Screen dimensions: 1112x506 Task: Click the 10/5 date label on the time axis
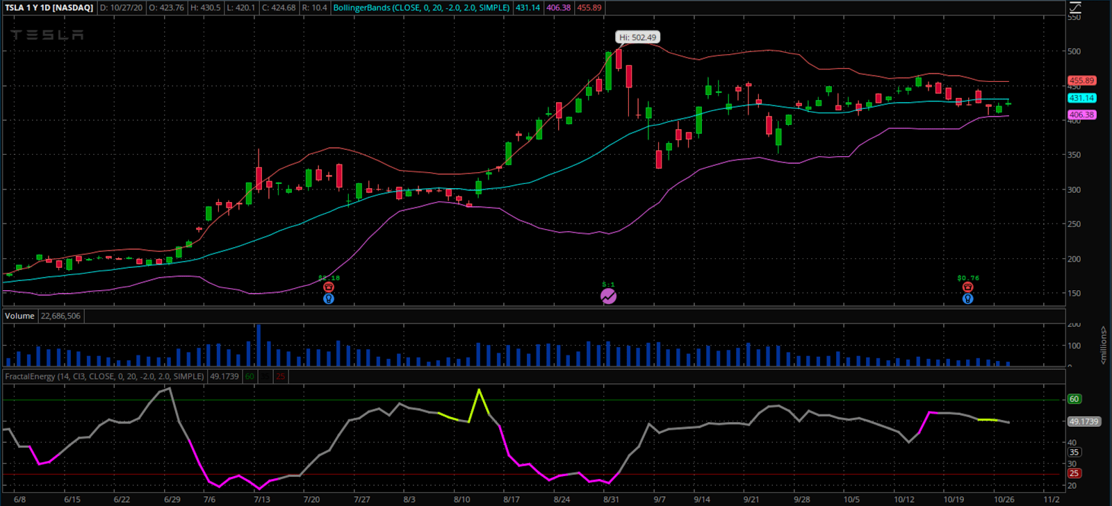coord(851,499)
